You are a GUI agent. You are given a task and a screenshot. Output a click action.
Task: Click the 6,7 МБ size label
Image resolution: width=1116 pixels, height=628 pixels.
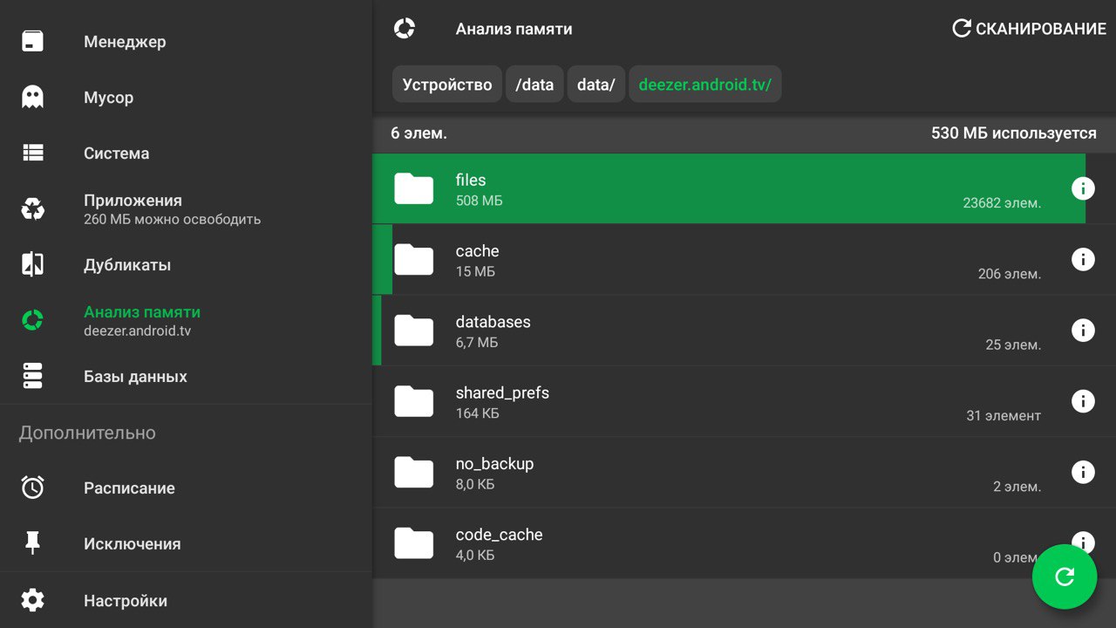477,343
